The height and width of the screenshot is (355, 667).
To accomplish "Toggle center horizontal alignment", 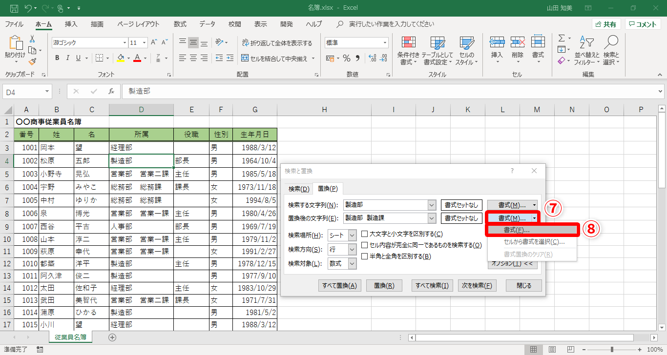I will [x=193, y=58].
